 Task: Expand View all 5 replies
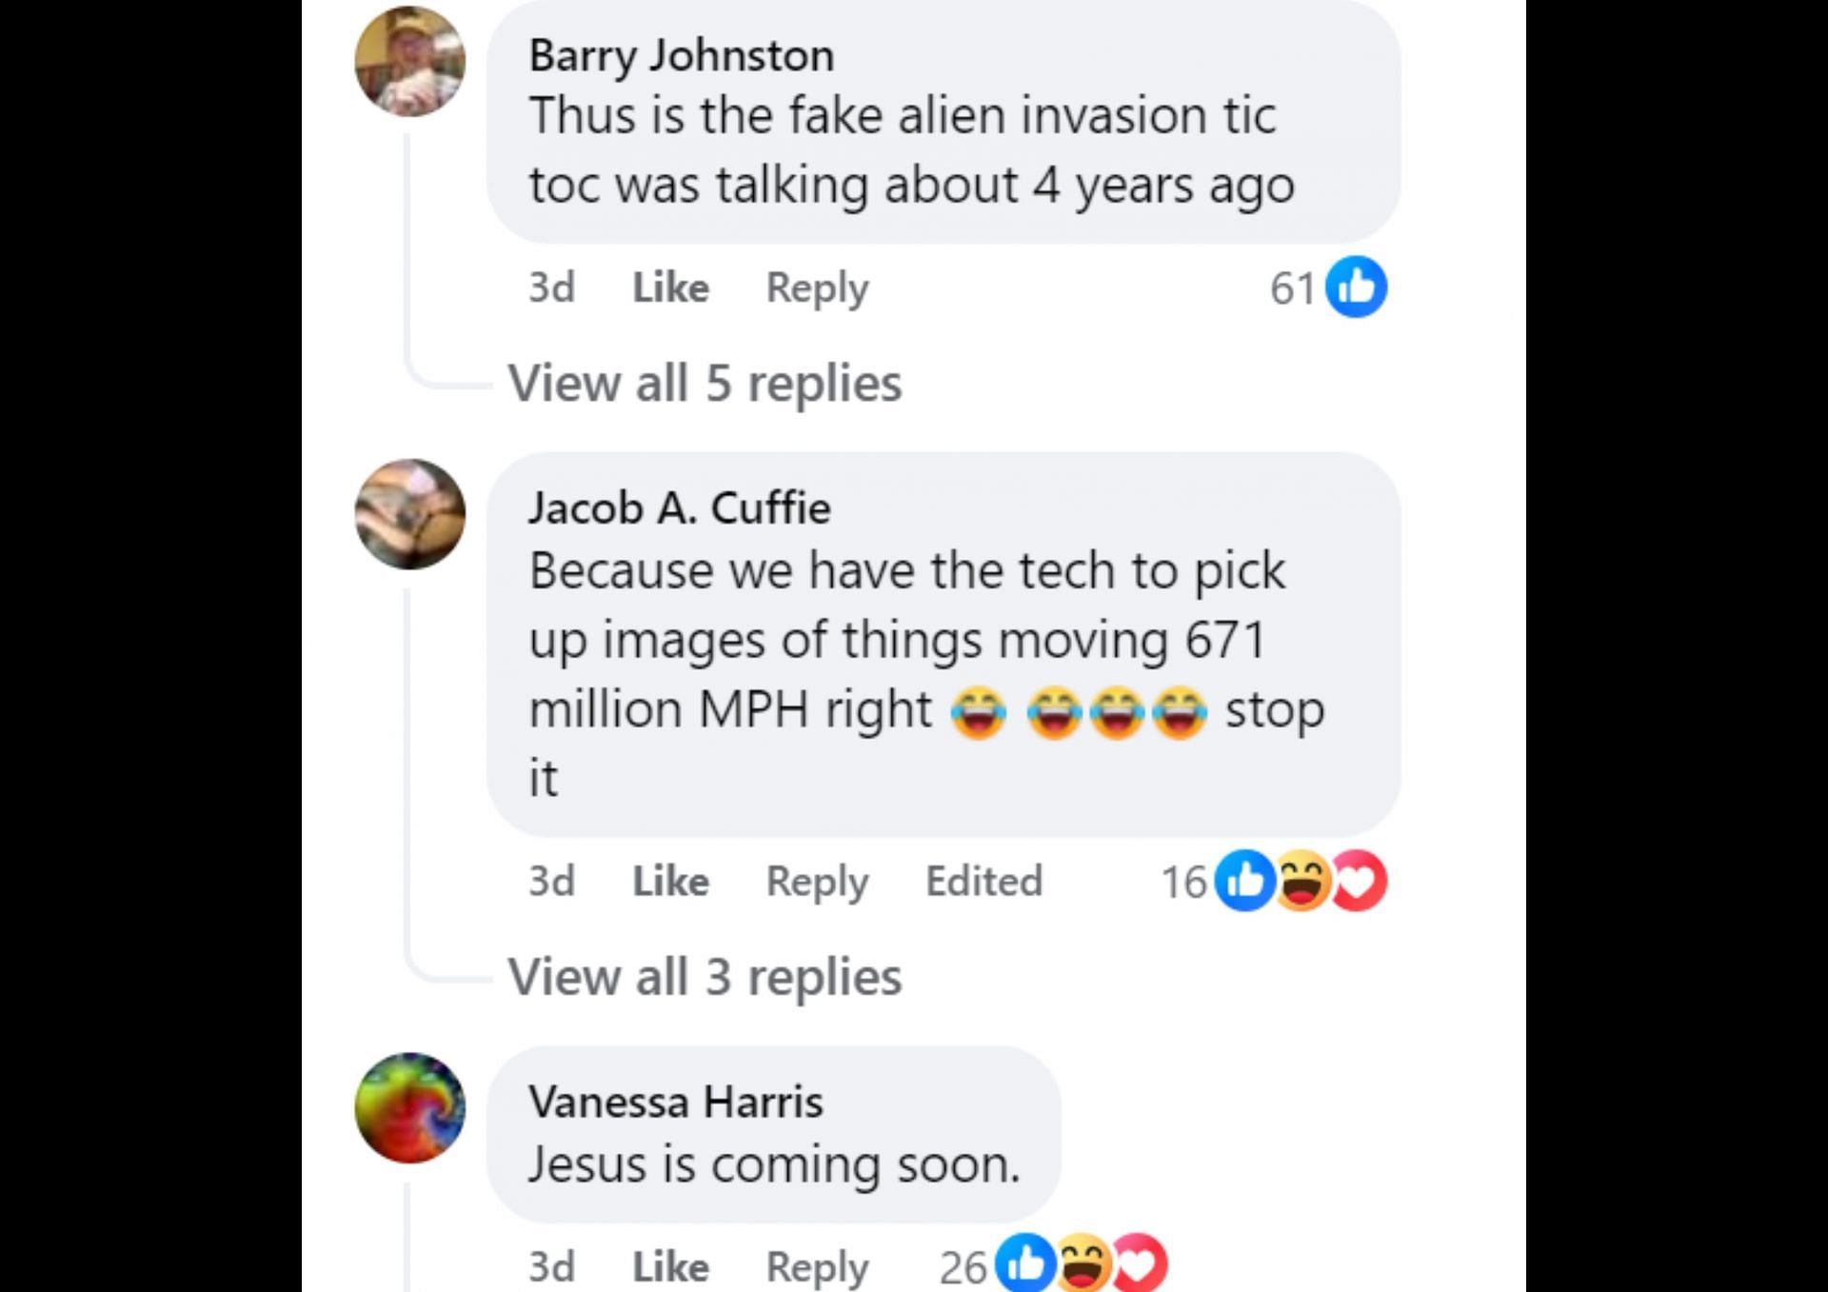click(x=705, y=383)
